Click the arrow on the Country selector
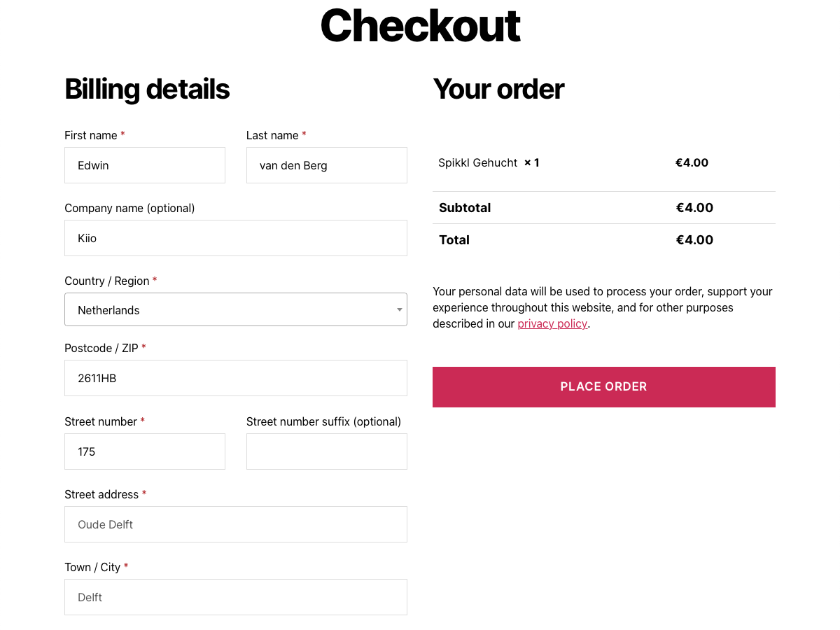Screen dimensions: 840x630 pos(399,309)
